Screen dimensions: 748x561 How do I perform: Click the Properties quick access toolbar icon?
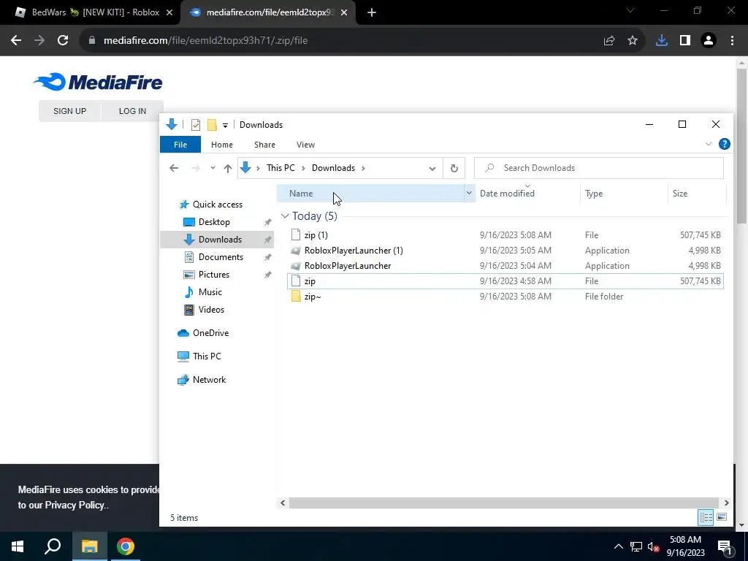[x=196, y=125]
